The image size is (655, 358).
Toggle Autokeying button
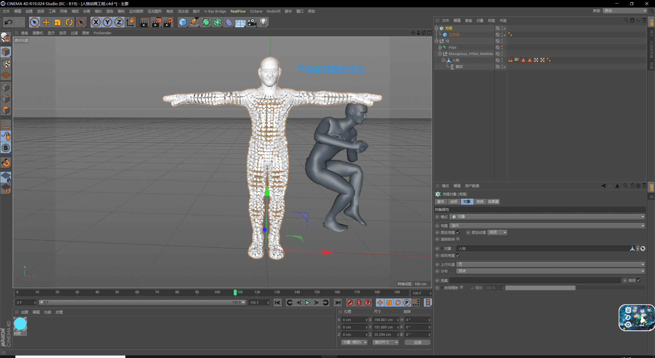[x=359, y=303]
